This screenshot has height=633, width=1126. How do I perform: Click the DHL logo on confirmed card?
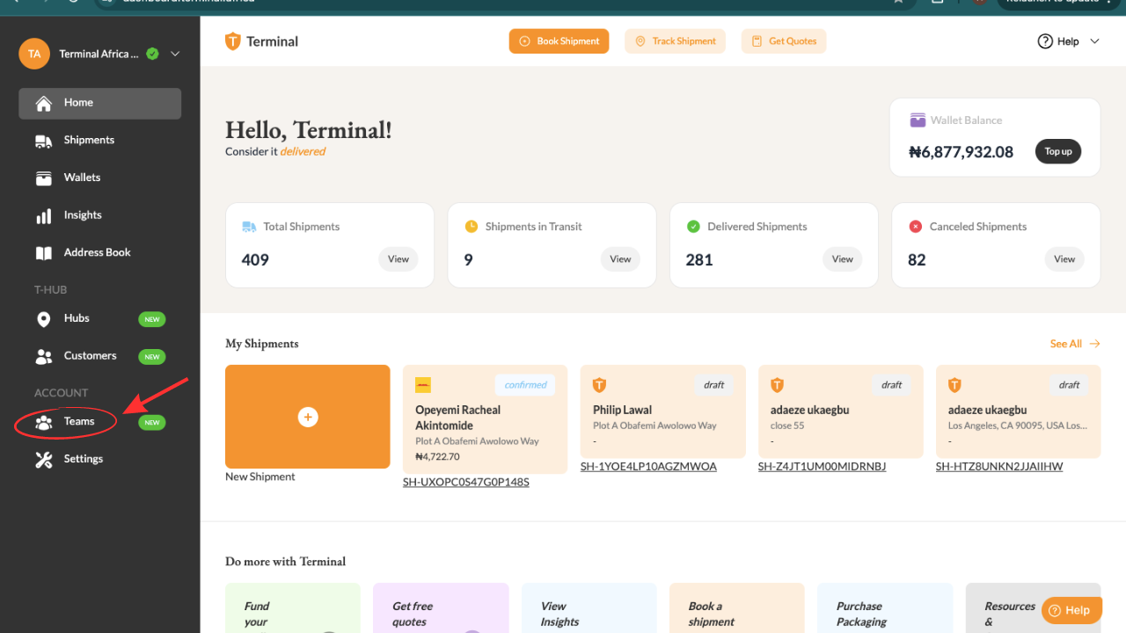[423, 385]
